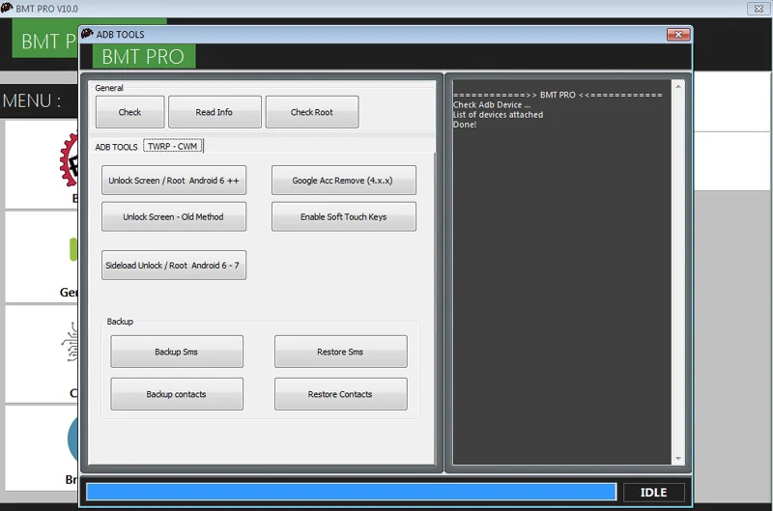Close the ADB TOOLS window
The image size is (773, 511).
[678, 34]
